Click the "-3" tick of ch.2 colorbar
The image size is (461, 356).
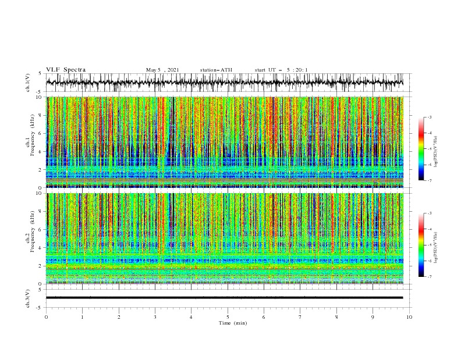pyautogui.click(x=429, y=213)
